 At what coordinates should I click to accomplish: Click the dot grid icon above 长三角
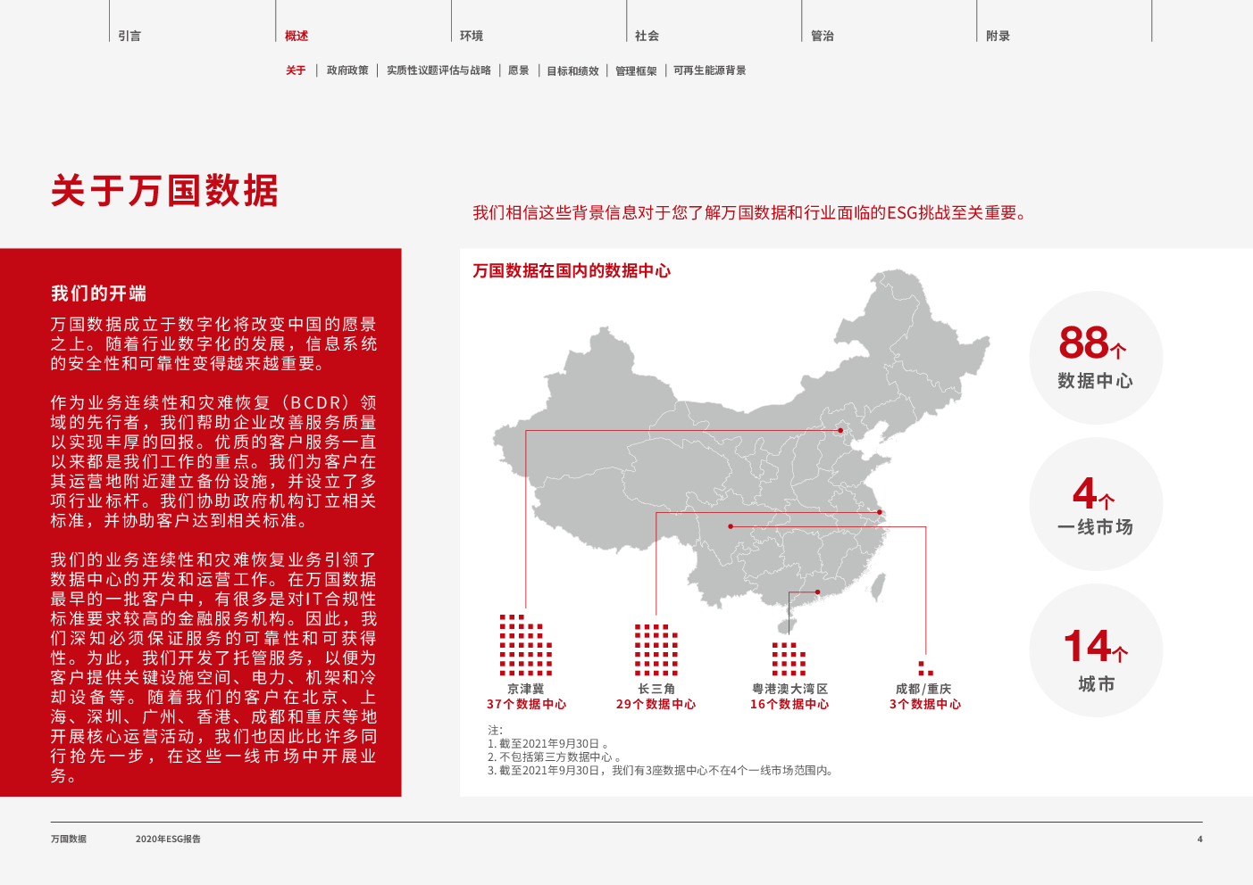656,649
